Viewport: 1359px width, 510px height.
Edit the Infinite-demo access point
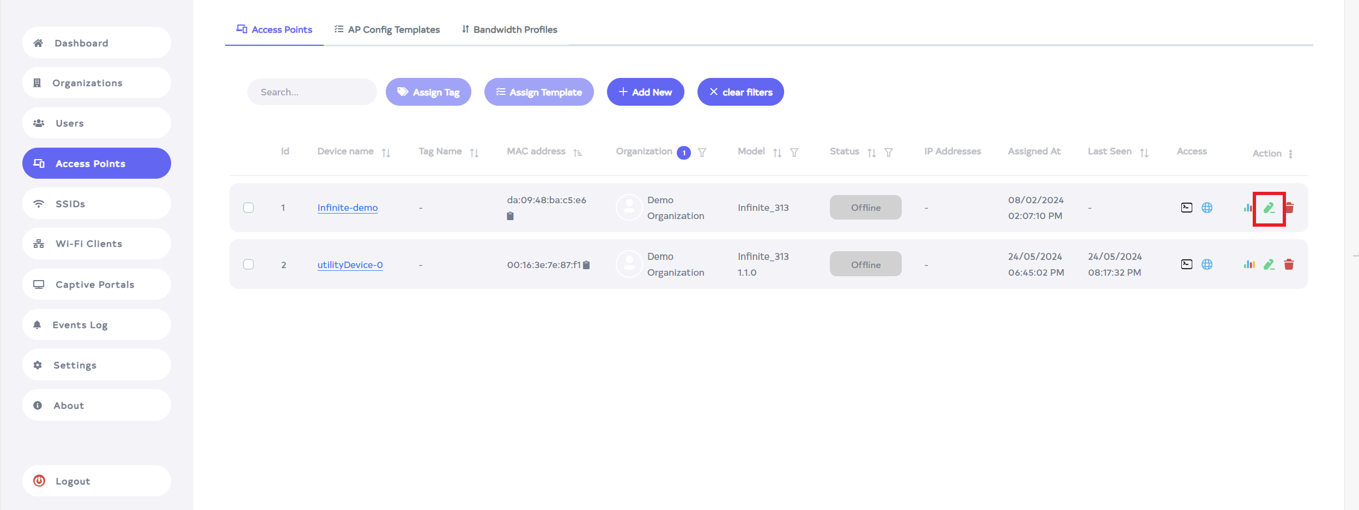pyautogui.click(x=1269, y=208)
